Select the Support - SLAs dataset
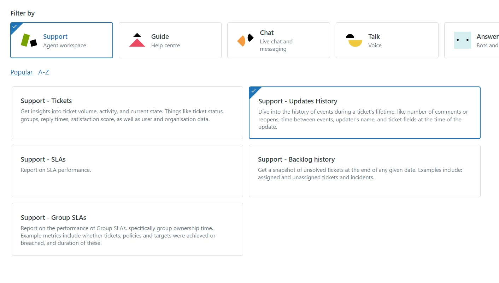This screenshot has height=283, width=499. (127, 171)
